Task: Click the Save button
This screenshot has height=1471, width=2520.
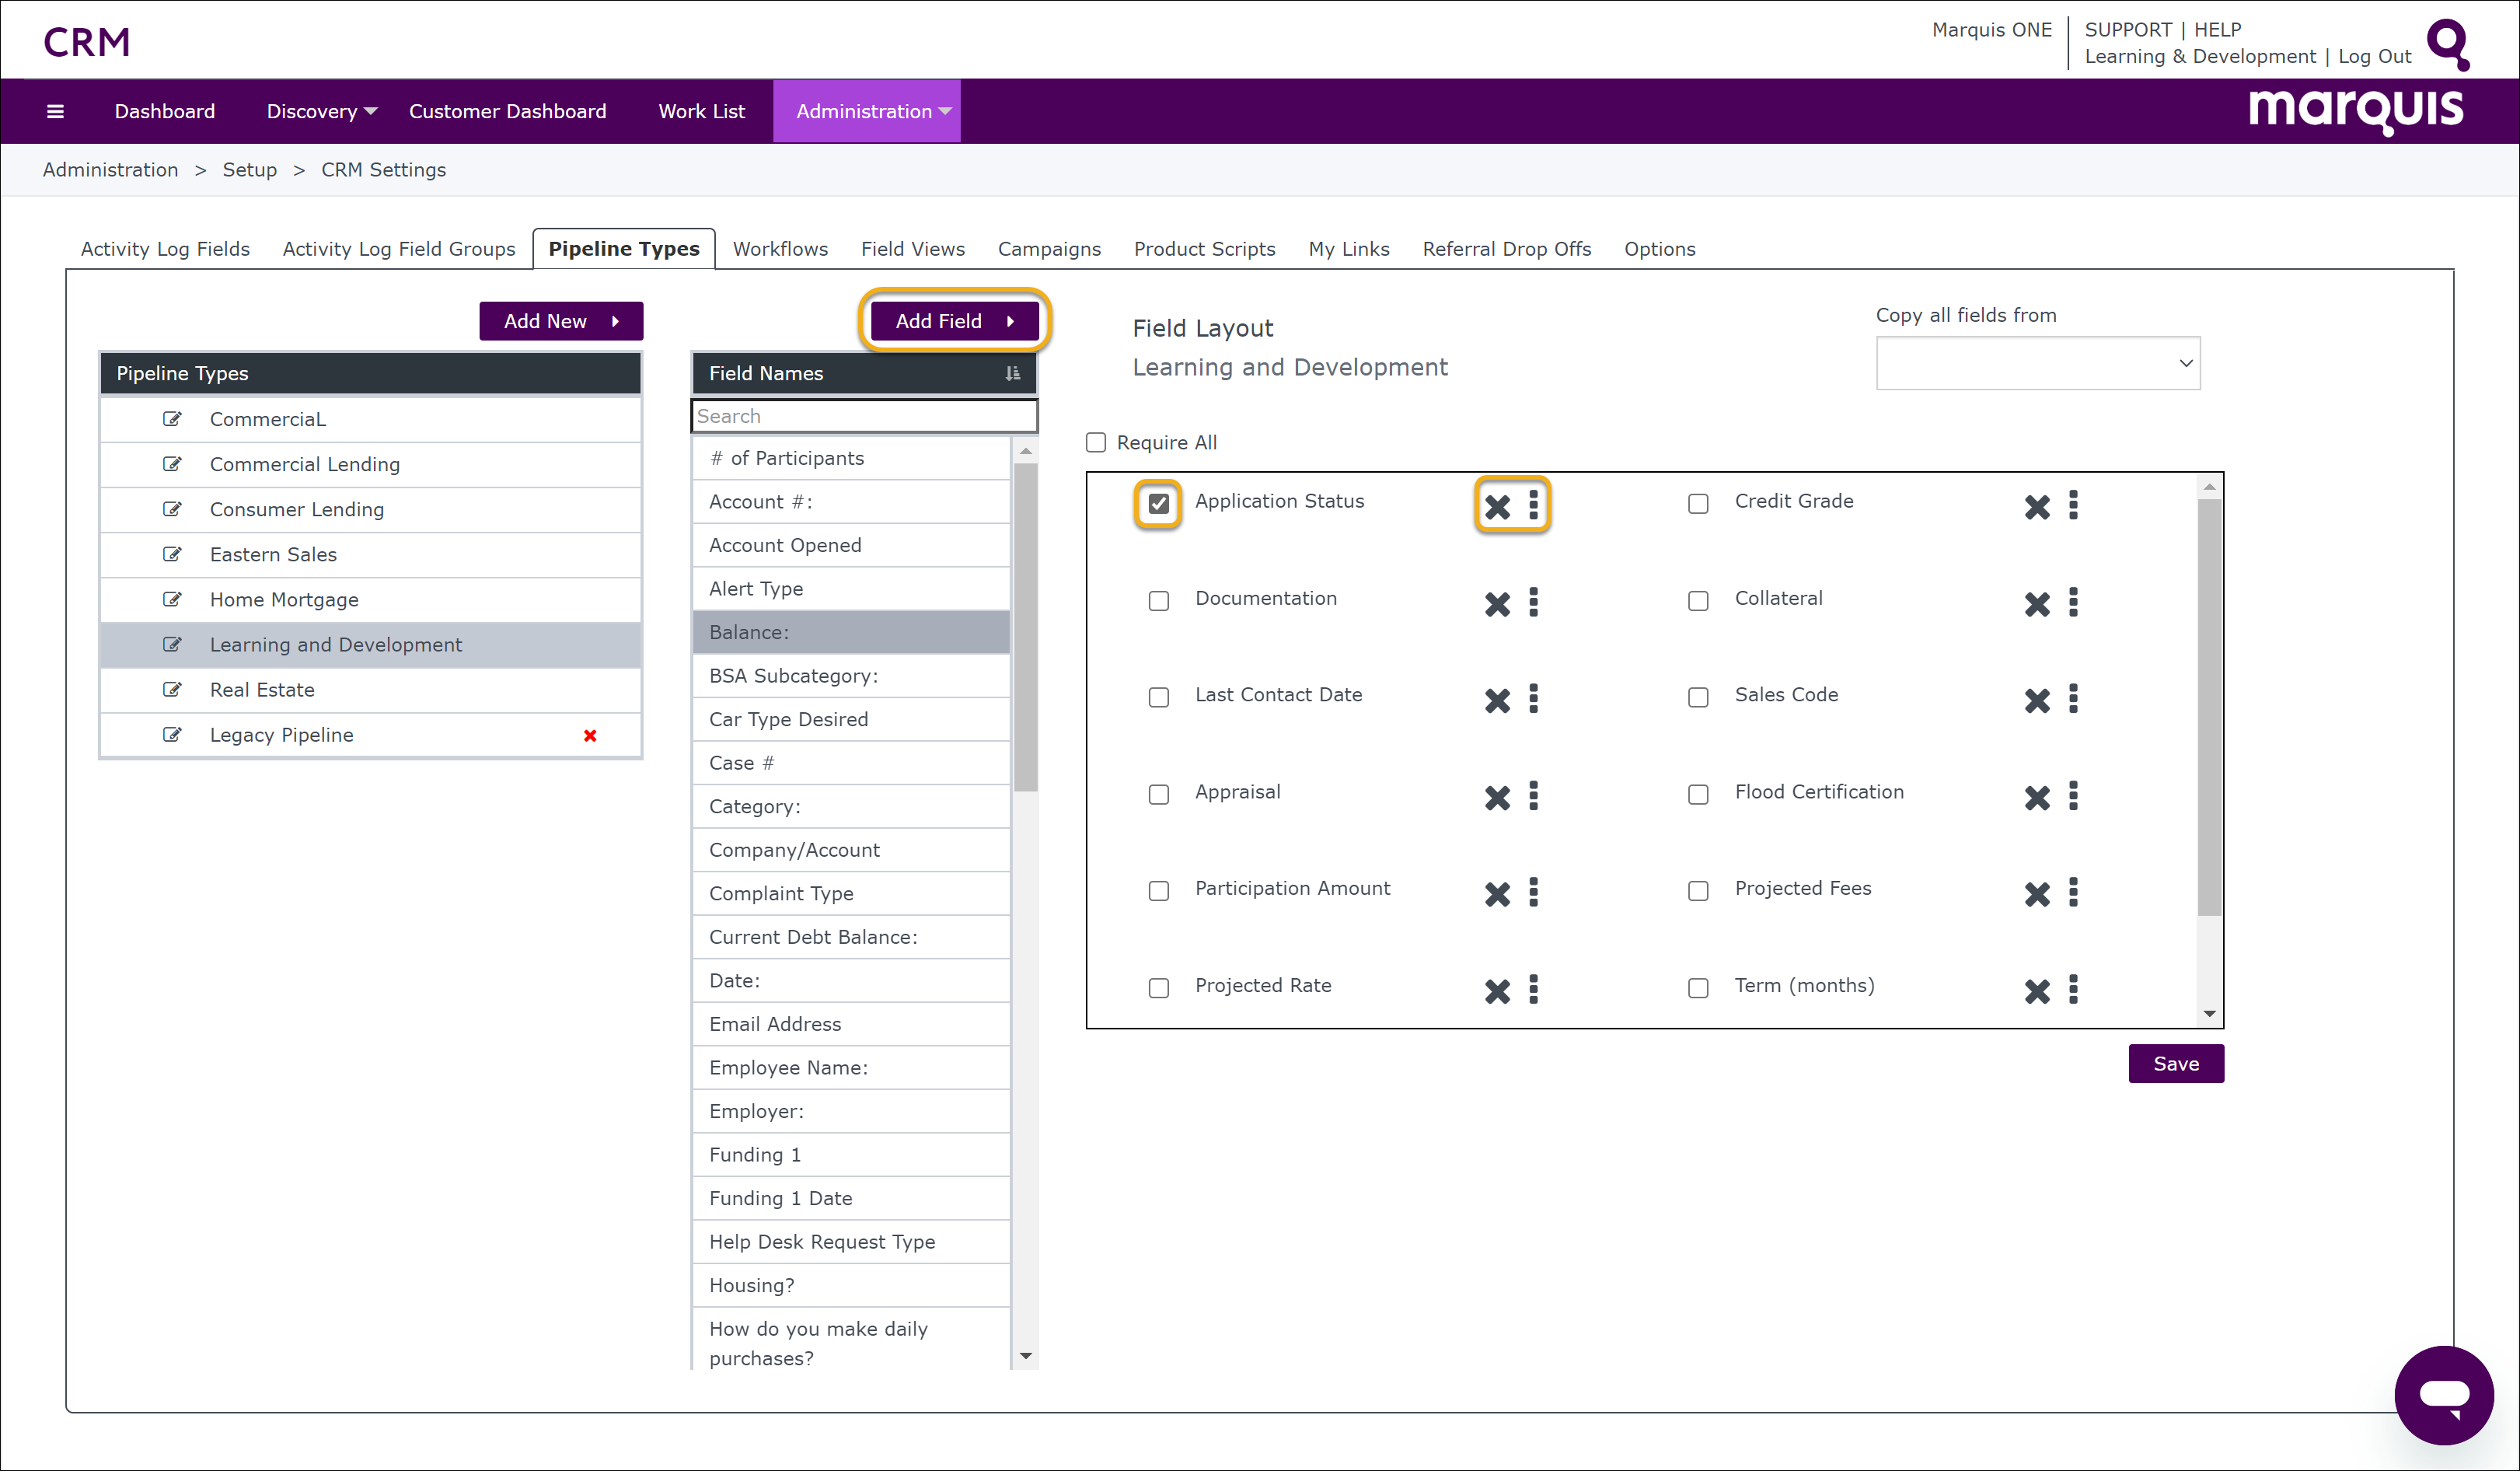Action: (x=2175, y=1064)
